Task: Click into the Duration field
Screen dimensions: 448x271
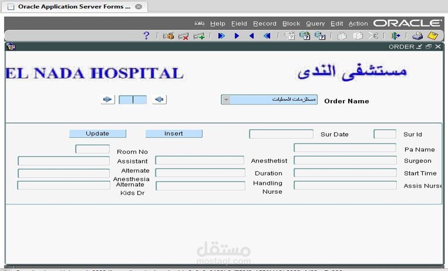Action: [x=200, y=173]
